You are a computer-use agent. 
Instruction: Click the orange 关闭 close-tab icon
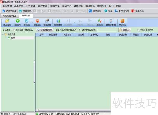point(122,21)
